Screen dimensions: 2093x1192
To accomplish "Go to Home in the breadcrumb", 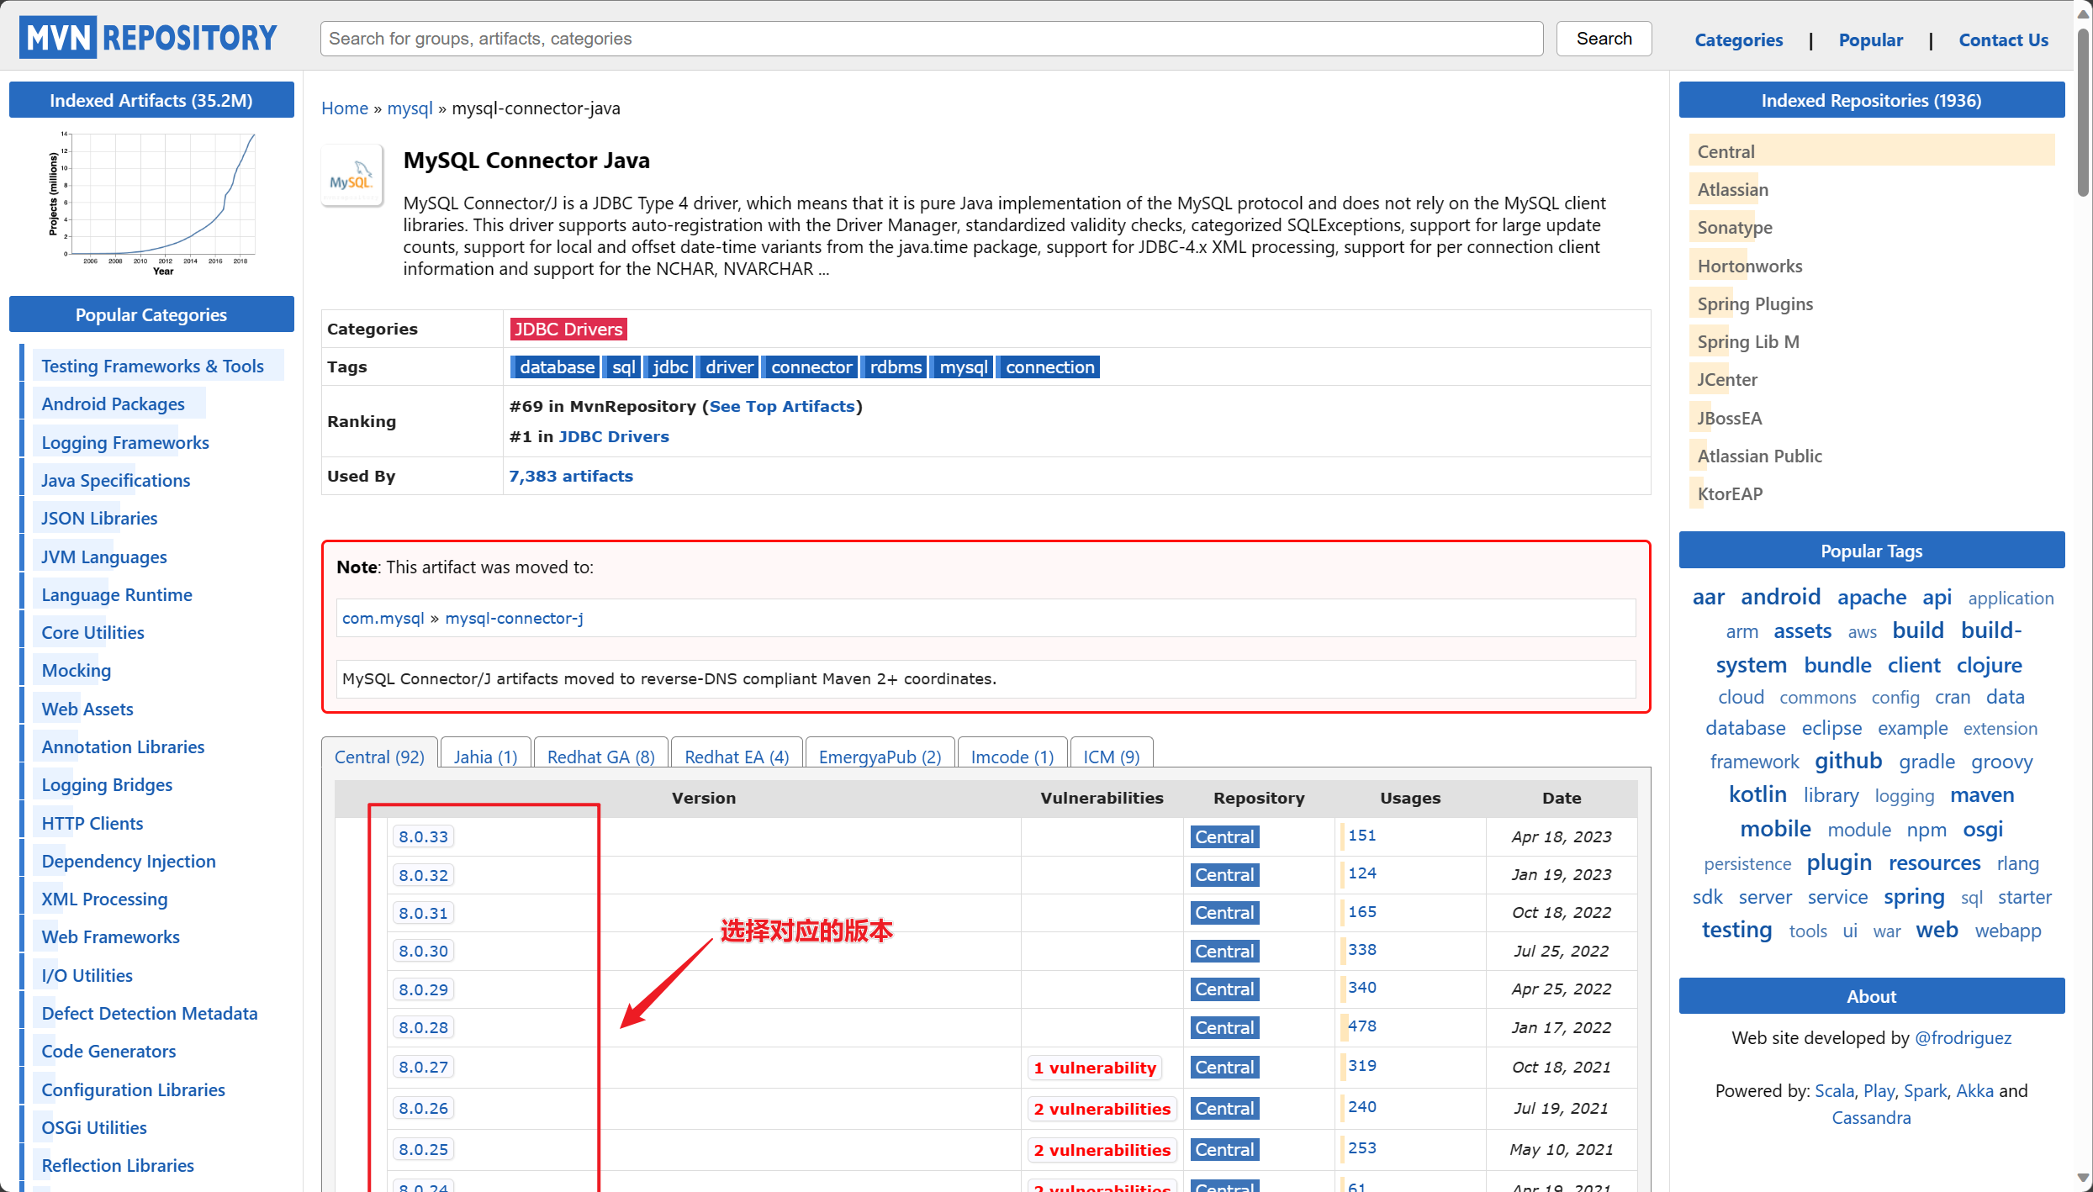I will pos(345,108).
